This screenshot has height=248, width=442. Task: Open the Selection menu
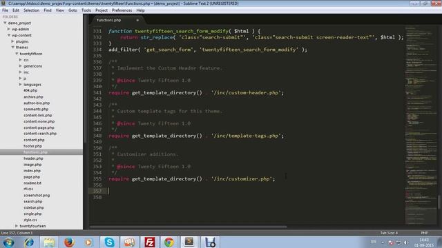tap(31, 10)
